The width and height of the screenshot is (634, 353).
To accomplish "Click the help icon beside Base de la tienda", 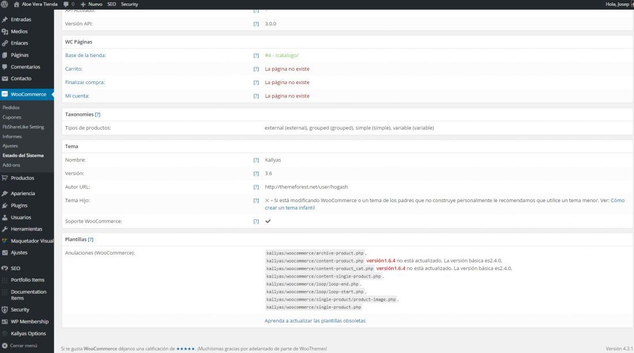I will pyautogui.click(x=256, y=55).
